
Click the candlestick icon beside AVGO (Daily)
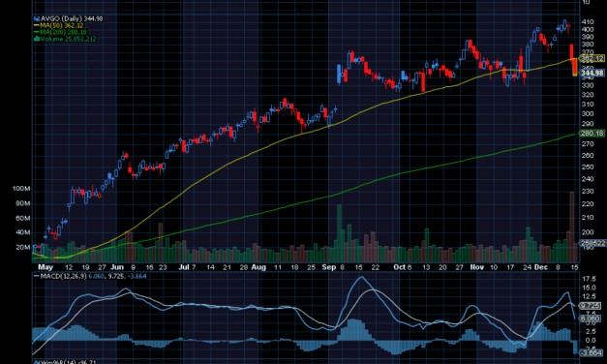[37, 18]
